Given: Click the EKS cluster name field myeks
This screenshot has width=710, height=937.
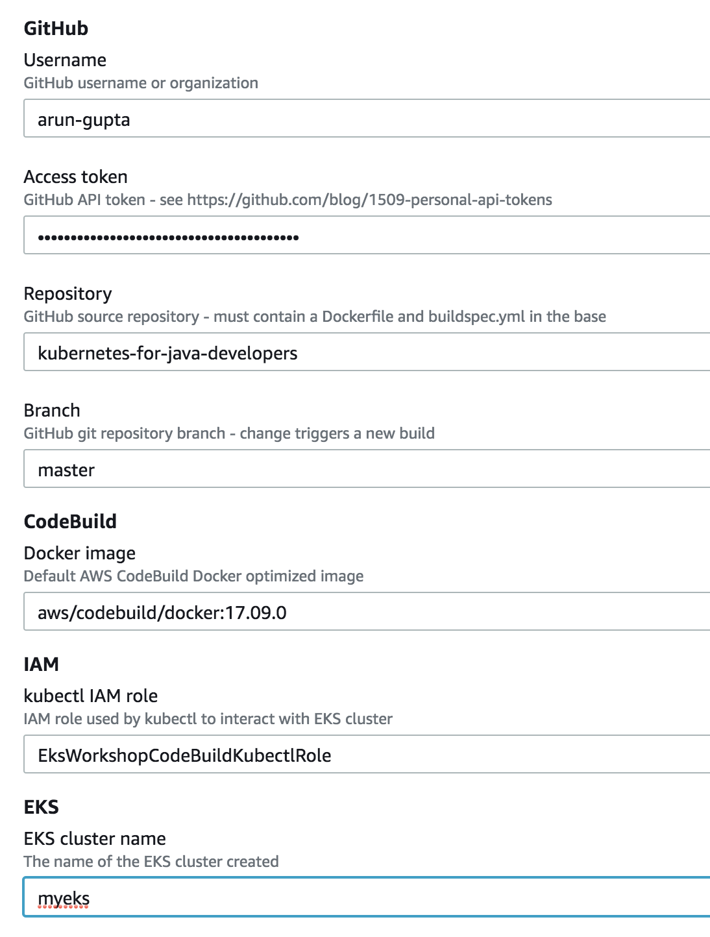Looking at the screenshot, I should [367, 897].
